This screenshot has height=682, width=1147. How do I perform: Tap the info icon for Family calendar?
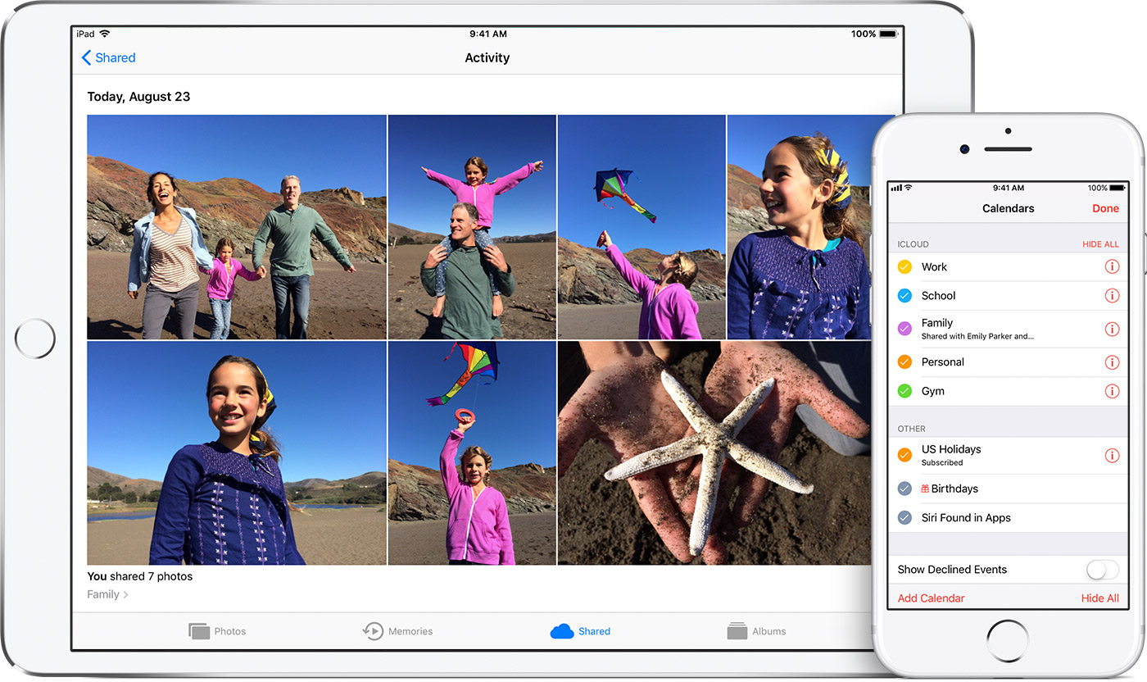click(1112, 329)
